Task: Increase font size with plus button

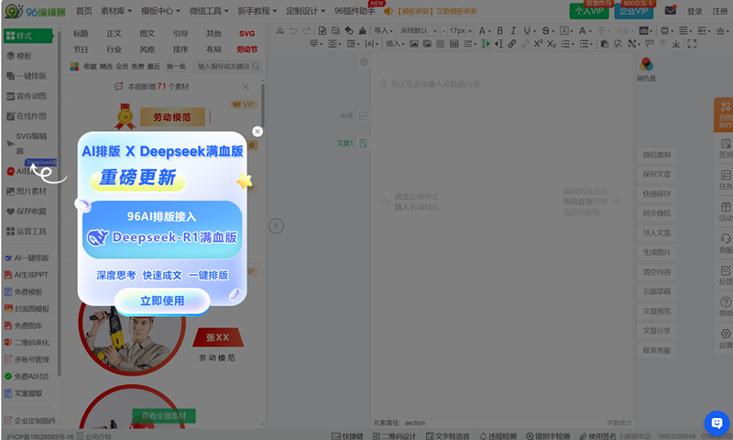Action: [470, 31]
